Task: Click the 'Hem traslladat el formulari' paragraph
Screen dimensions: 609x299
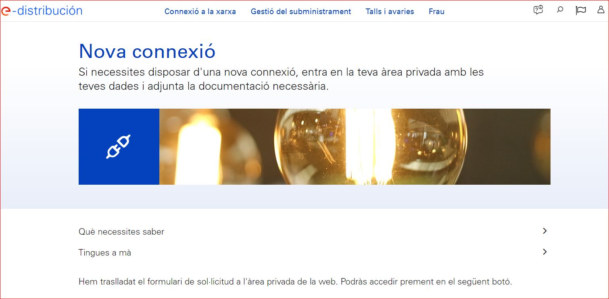Action: 295,282
